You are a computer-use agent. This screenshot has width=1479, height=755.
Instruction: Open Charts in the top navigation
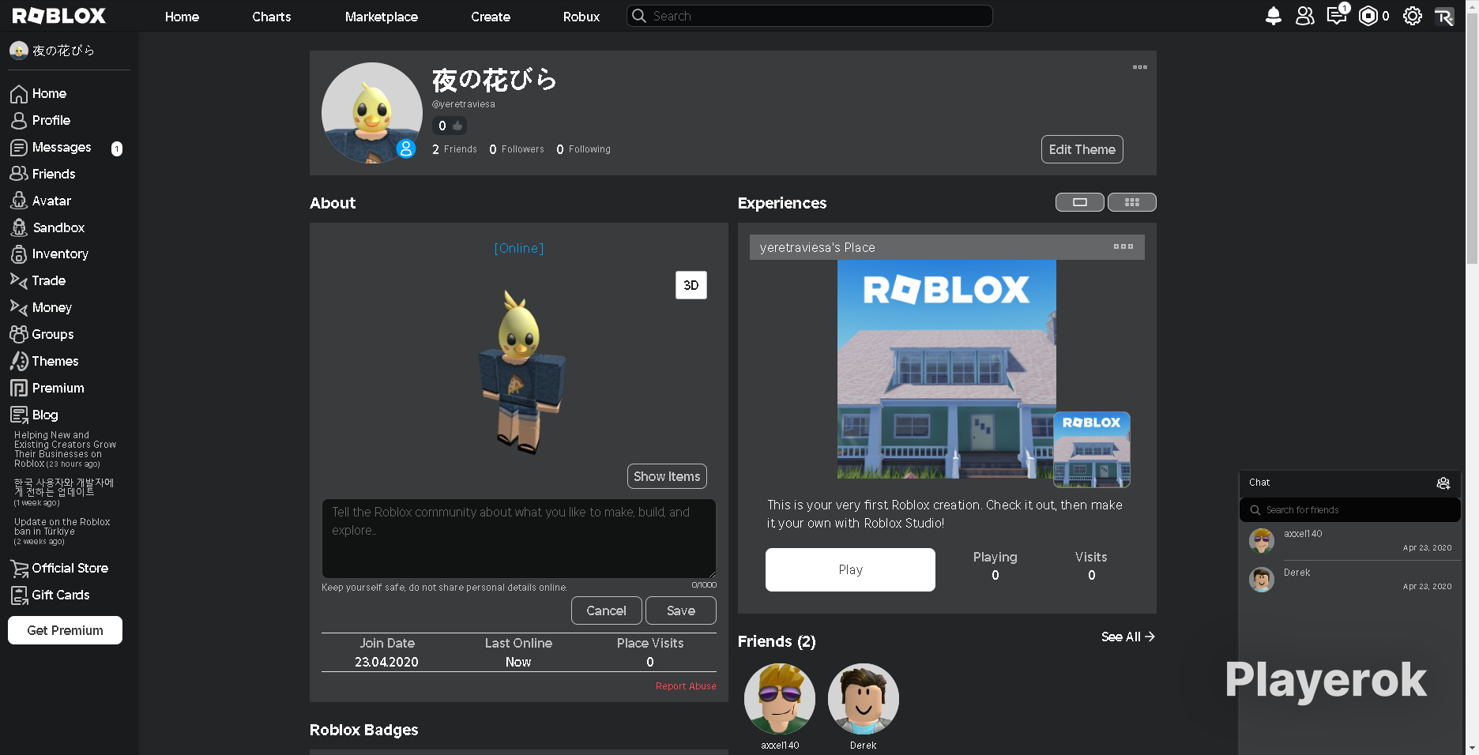[272, 17]
